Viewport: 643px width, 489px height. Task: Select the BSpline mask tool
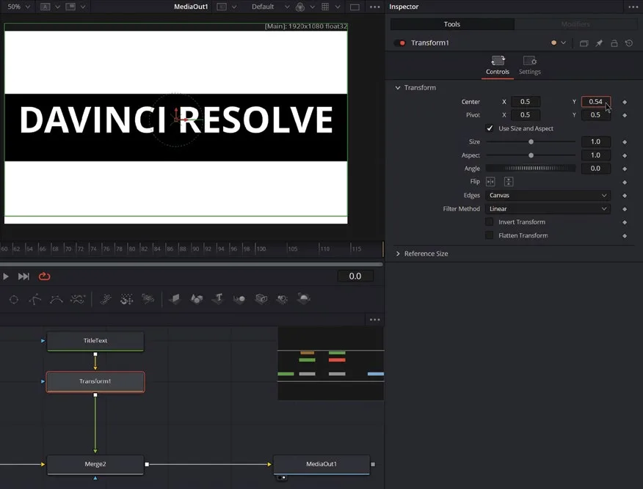pos(57,299)
